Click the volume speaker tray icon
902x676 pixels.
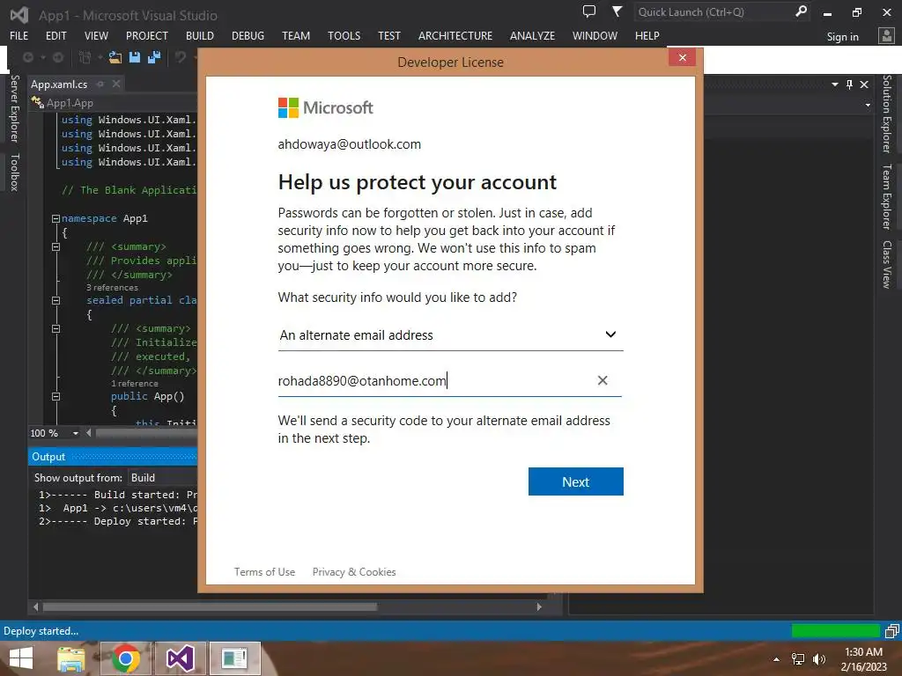818,659
